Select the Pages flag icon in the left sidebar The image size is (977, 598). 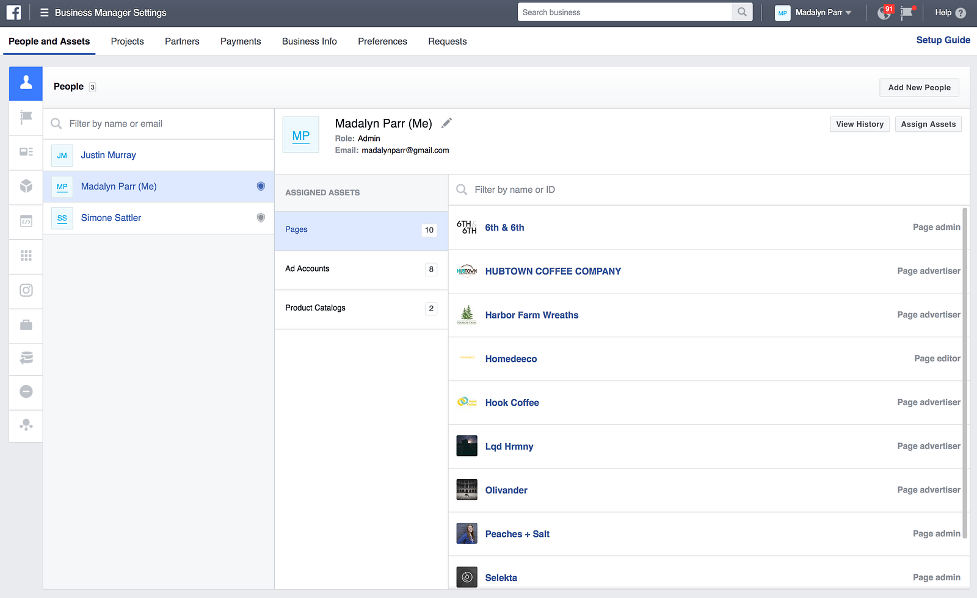26,117
